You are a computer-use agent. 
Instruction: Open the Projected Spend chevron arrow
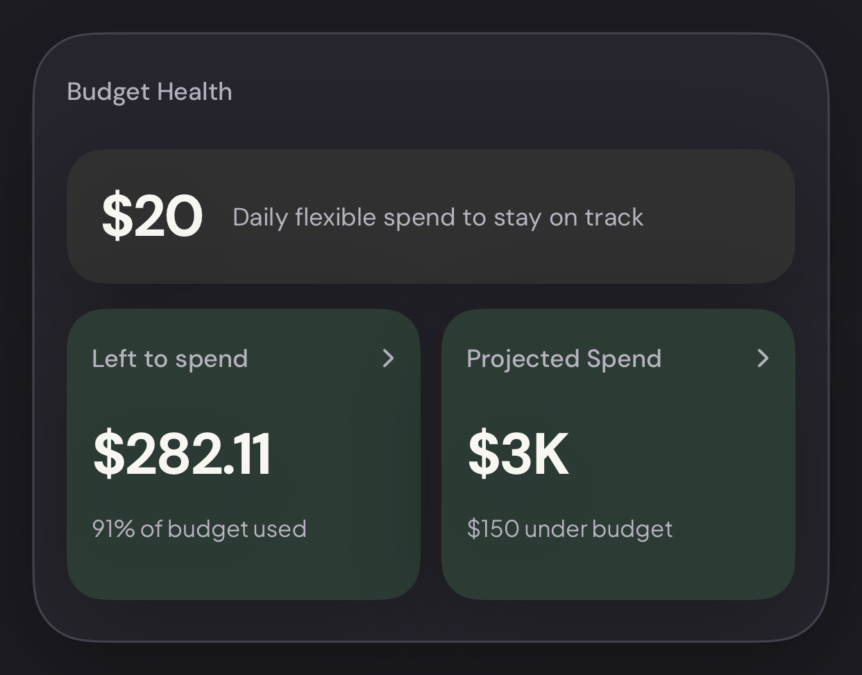pos(763,358)
